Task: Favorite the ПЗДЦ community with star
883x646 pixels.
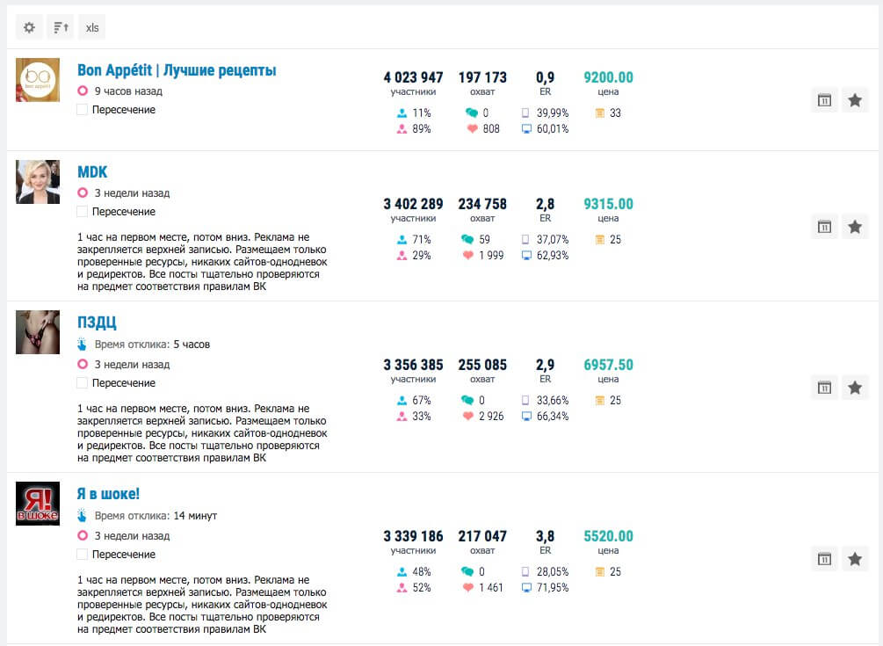Action: [x=855, y=387]
